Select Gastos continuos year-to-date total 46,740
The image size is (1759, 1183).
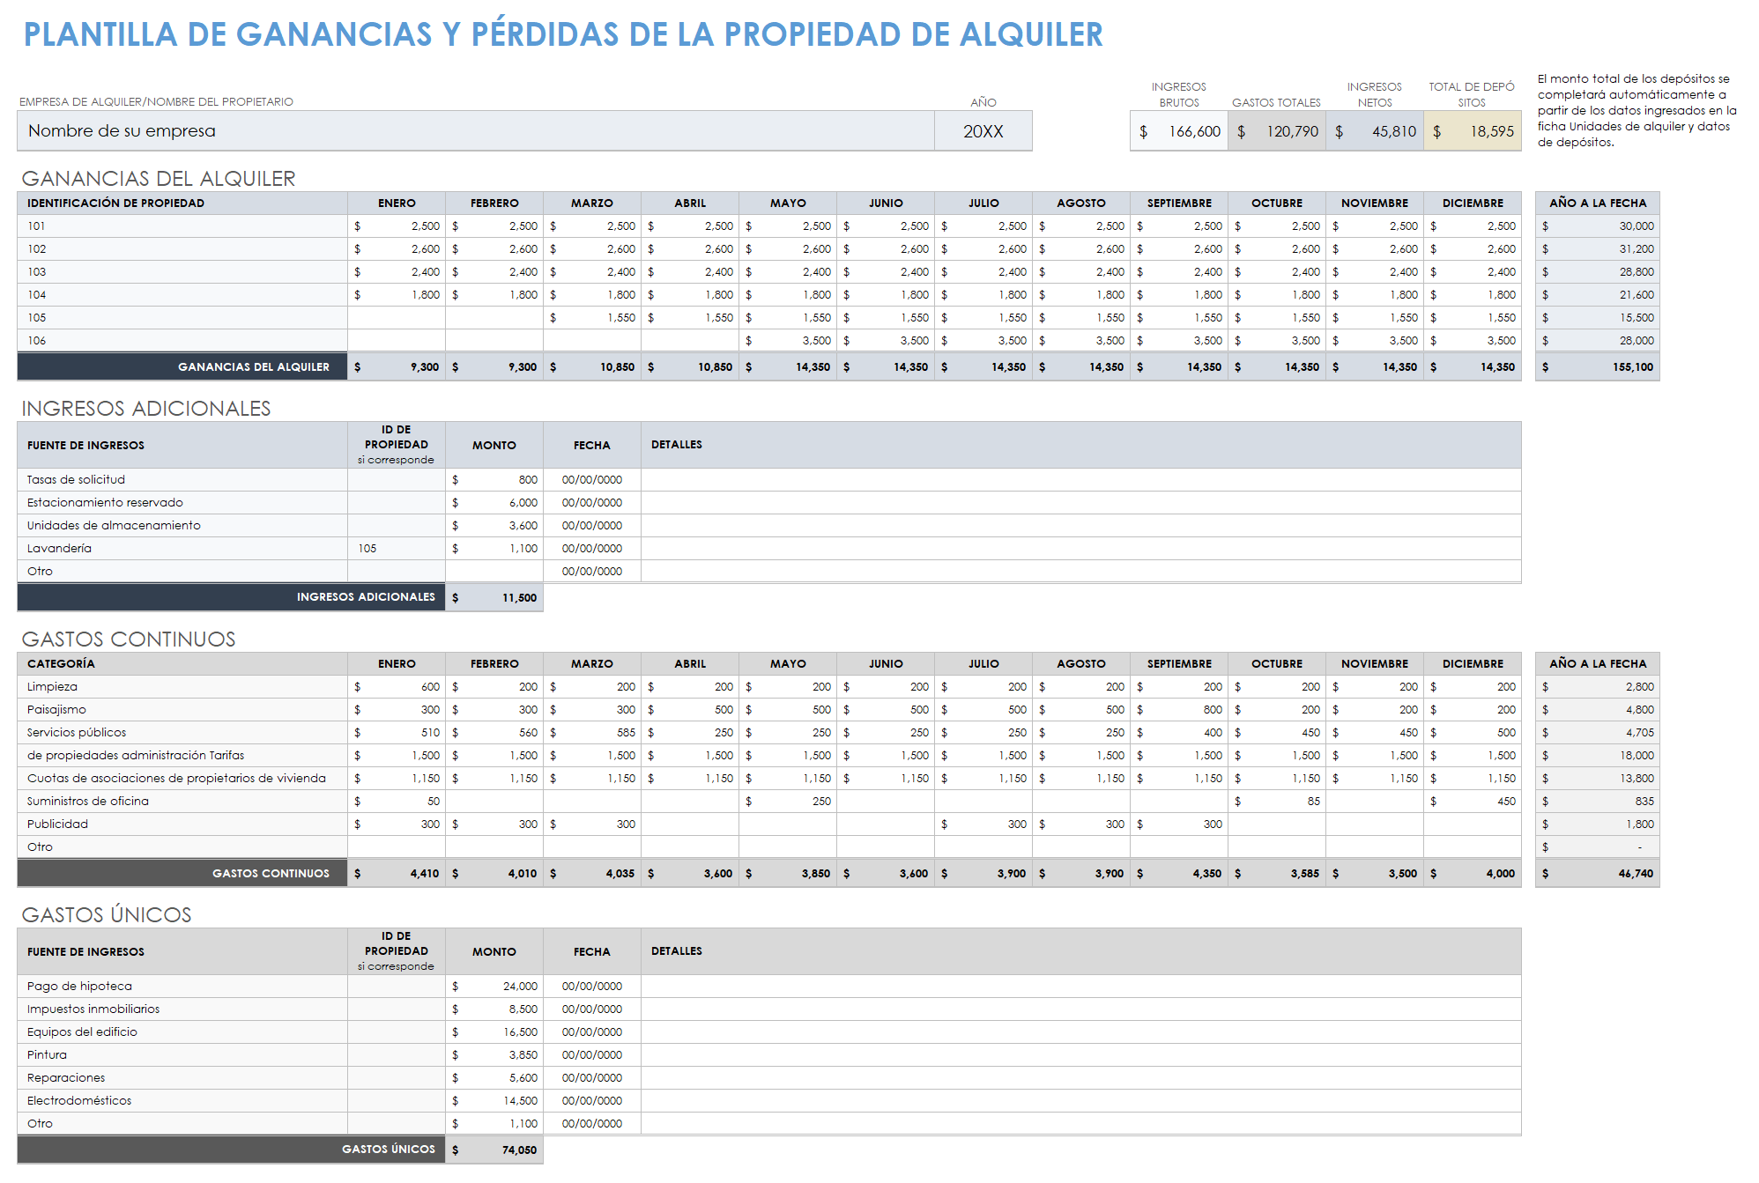tap(1598, 874)
